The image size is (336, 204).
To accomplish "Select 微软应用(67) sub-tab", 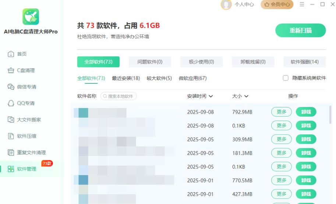I will (x=192, y=78).
